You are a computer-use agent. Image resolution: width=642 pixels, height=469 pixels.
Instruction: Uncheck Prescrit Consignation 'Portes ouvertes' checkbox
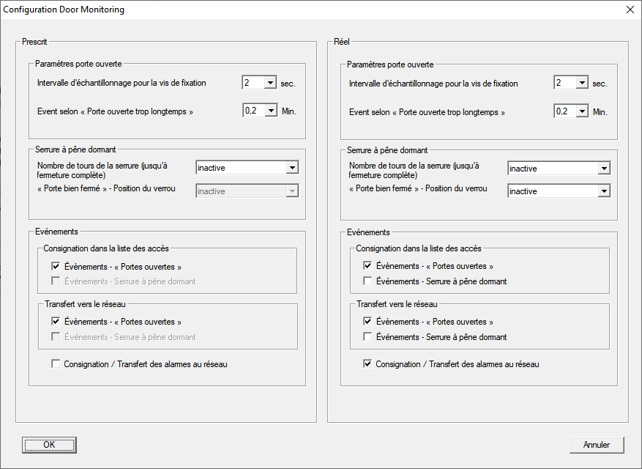click(x=56, y=267)
